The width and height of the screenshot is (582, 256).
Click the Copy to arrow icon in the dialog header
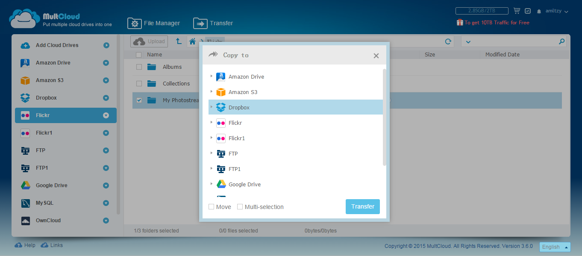pyautogui.click(x=213, y=55)
